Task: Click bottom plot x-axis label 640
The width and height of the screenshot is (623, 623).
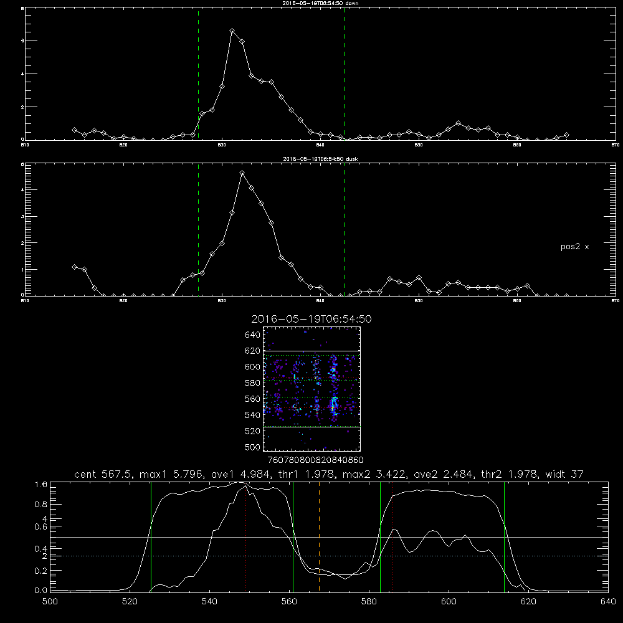Action: pos(608,602)
